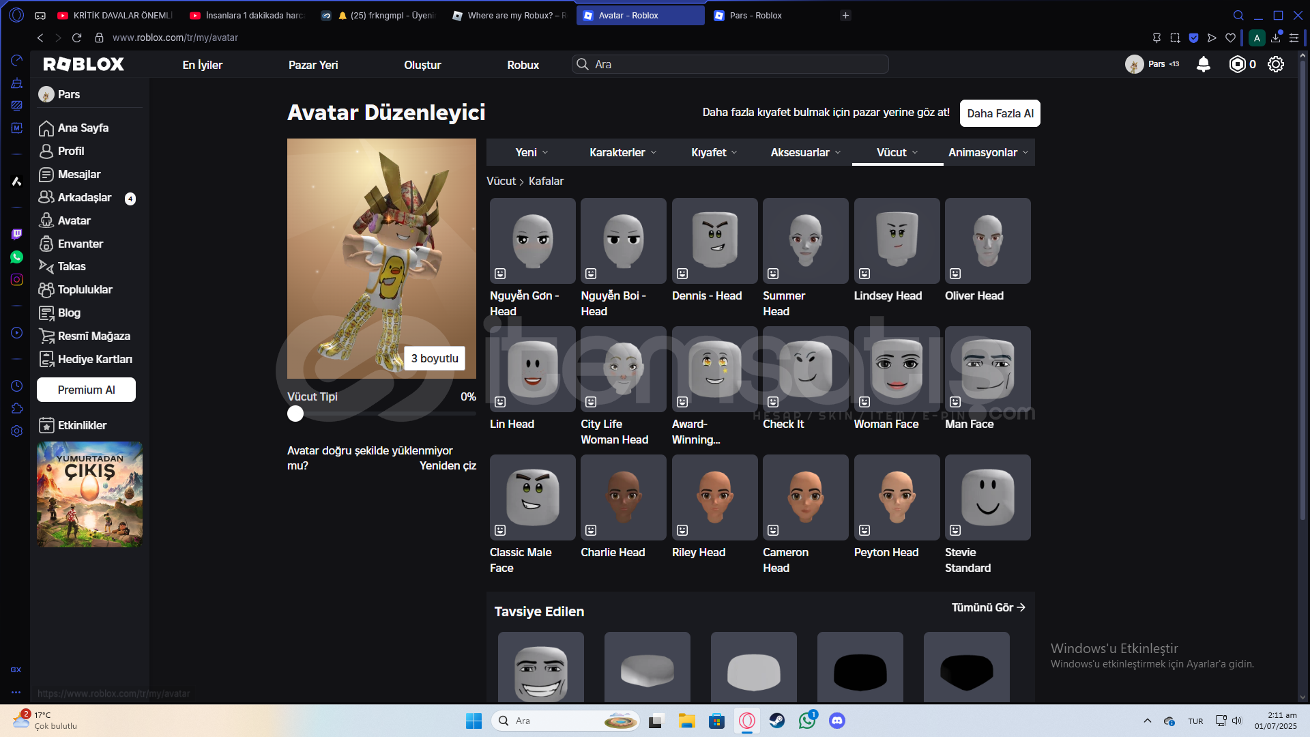1310x737 pixels.
Task: Open Oluştur in top navigation
Action: click(x=422, y=65)
